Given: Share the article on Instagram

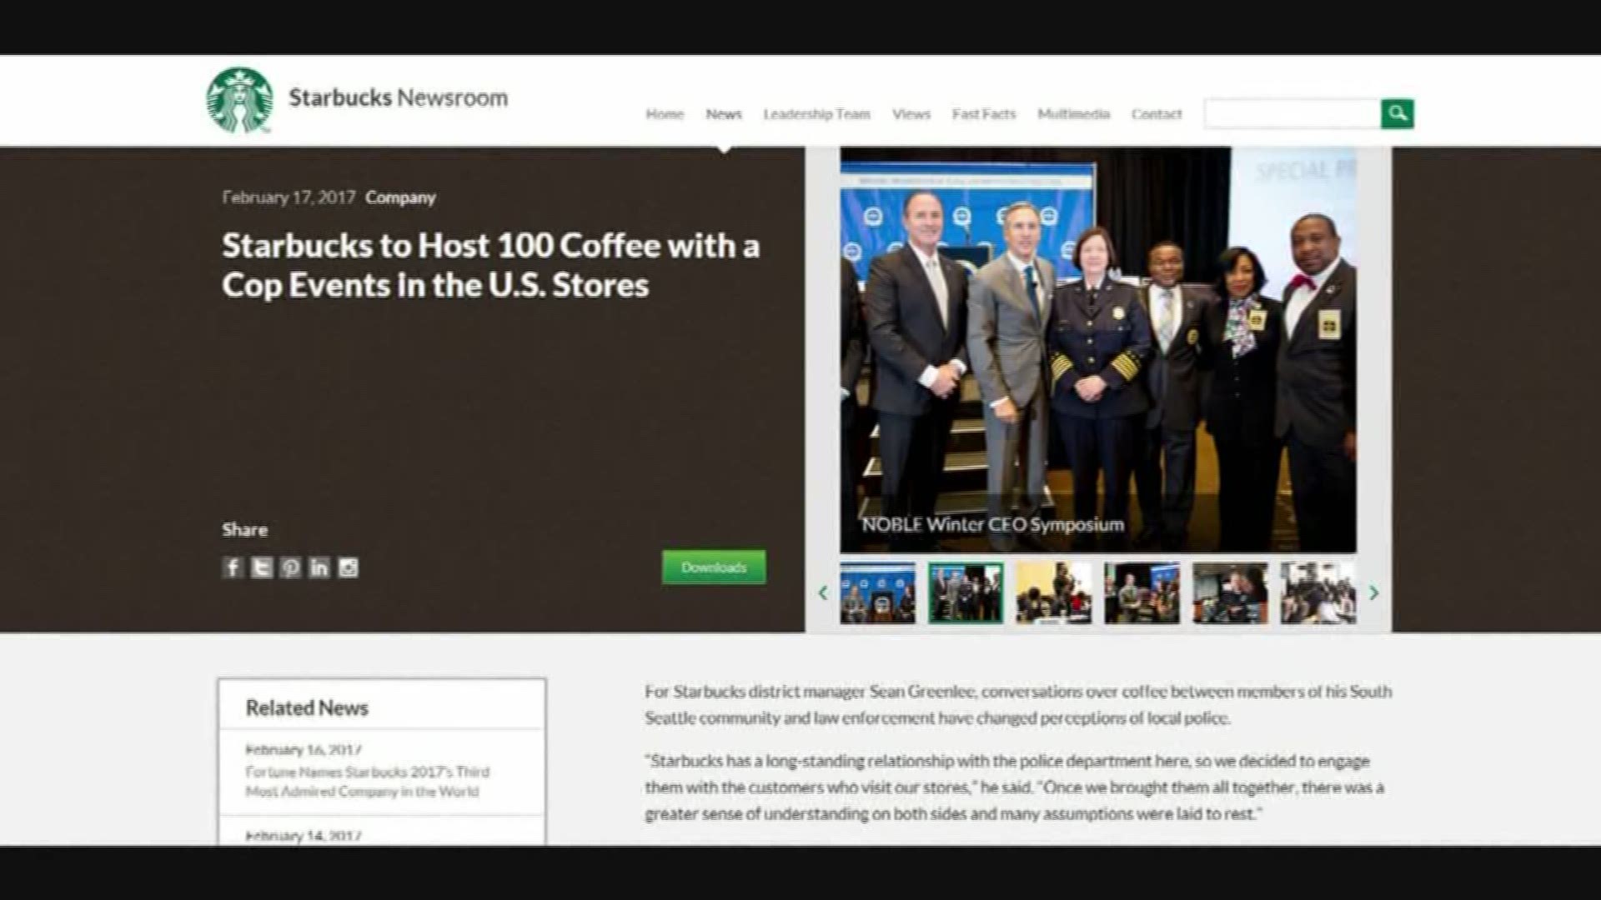Looking at the screenshot, I should point(348,567).
